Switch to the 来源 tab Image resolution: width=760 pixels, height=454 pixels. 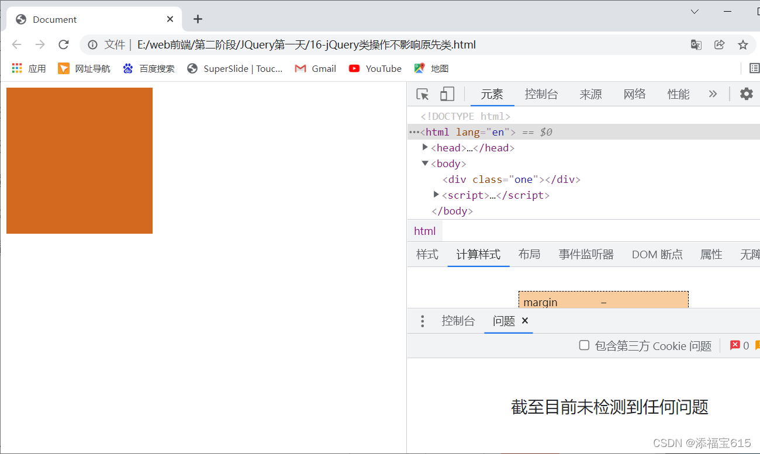(x=590, y=94)
